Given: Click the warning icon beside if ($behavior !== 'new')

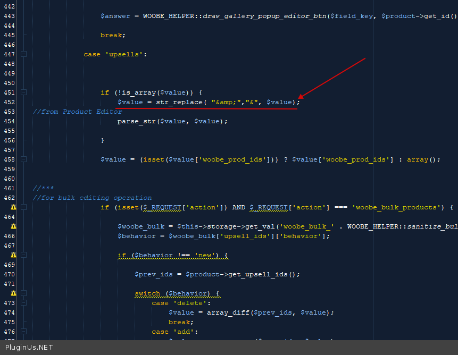Looking at the screenshot, I should click(x=13, y=255).
